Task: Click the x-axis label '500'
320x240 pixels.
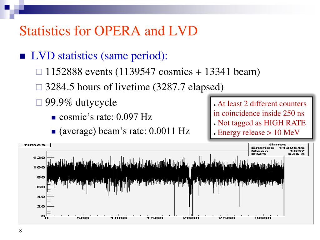Action: point(82,218)
